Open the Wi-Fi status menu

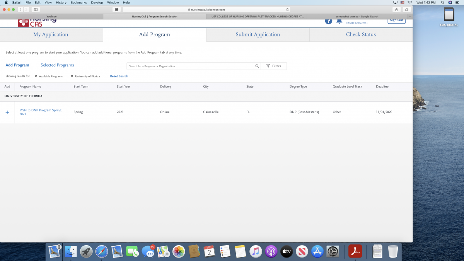410,2
